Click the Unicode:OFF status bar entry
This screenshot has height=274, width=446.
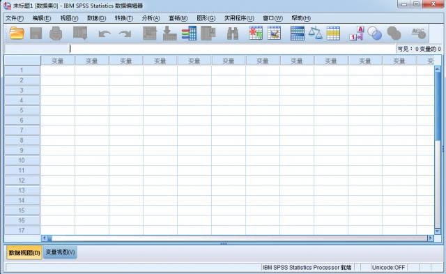coord(388,268)
